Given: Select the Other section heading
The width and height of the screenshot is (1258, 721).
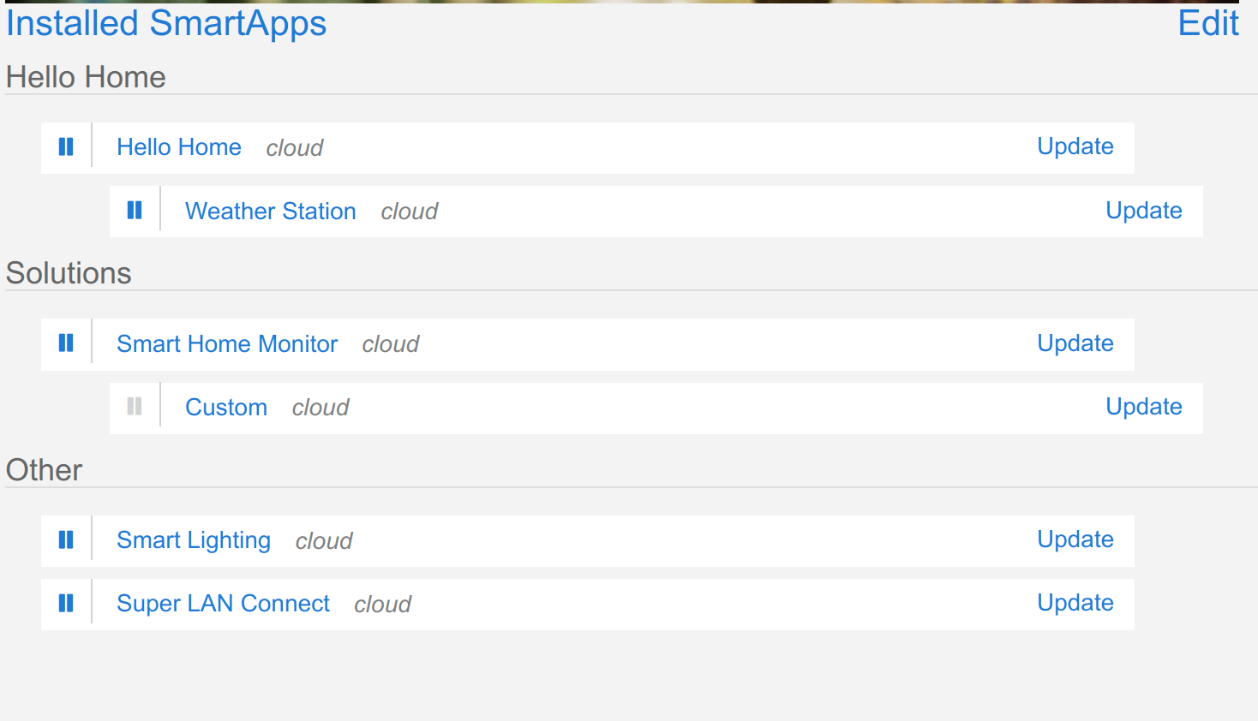Looking at the screenshot, I should [45, 470].
